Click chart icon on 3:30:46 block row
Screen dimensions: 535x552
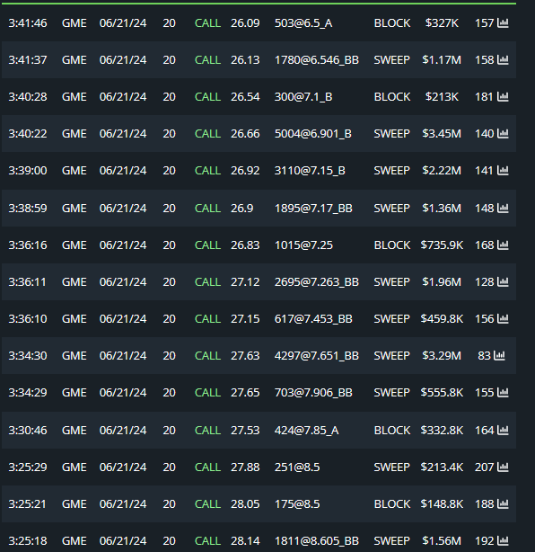click(x=503, y=431)
